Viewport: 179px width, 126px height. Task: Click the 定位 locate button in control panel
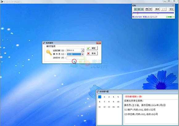click(171, 9)
